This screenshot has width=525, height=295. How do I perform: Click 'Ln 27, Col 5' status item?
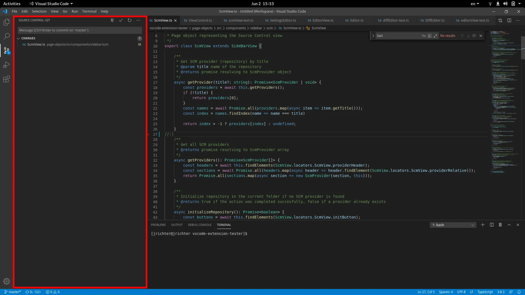click(x=426, y=292)
